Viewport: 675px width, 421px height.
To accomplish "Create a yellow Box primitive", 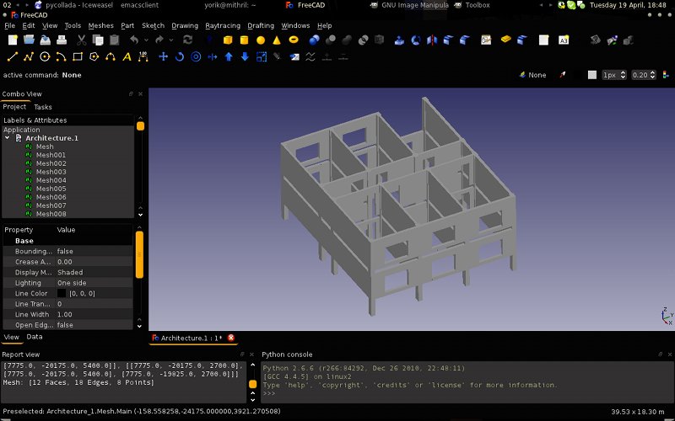I will (227, 40).
